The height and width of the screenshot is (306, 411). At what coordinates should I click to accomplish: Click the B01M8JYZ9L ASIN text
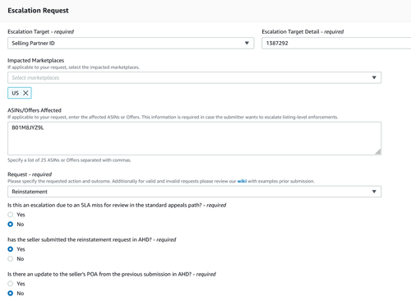(x=28, y=128)
